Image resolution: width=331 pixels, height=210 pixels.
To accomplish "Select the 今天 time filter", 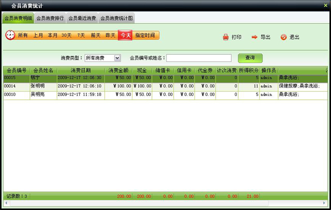I will click(126, 36).
